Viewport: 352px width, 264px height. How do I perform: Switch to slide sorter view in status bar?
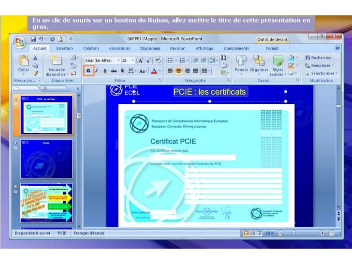[252, 233]
